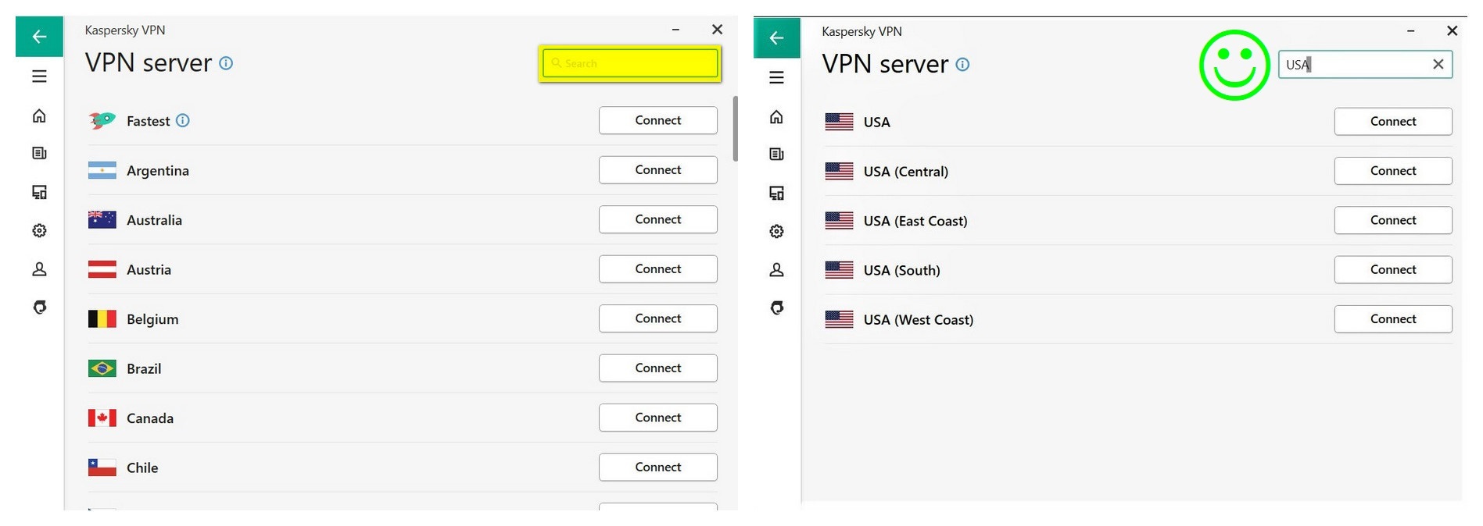Open the support icon in left window sidebar
The width and height of the screenshot is (1483, 526).
coord(39,307)
